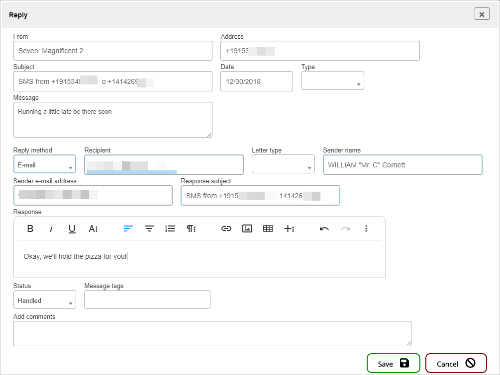Center-align the response text
This screenshot has height=375, width=500.
point(149,228)
